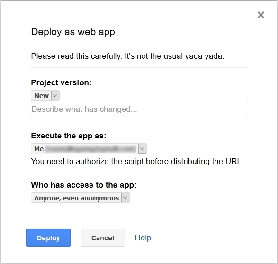278x264 pixels.
Task: Click the authorize the script notice text
Action: (x=137, y=162)
